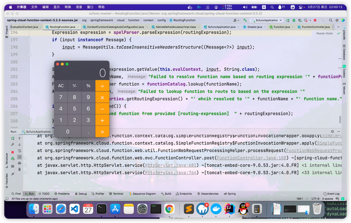Click the down arrow in Run panel
The height and width of the screenshot is (223, 351).
click(19, 144)
